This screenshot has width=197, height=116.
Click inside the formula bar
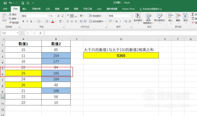[121, 33]
